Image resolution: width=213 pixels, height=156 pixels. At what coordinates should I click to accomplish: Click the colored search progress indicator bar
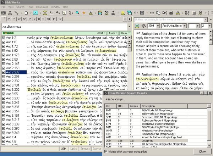tap(8, 33)
